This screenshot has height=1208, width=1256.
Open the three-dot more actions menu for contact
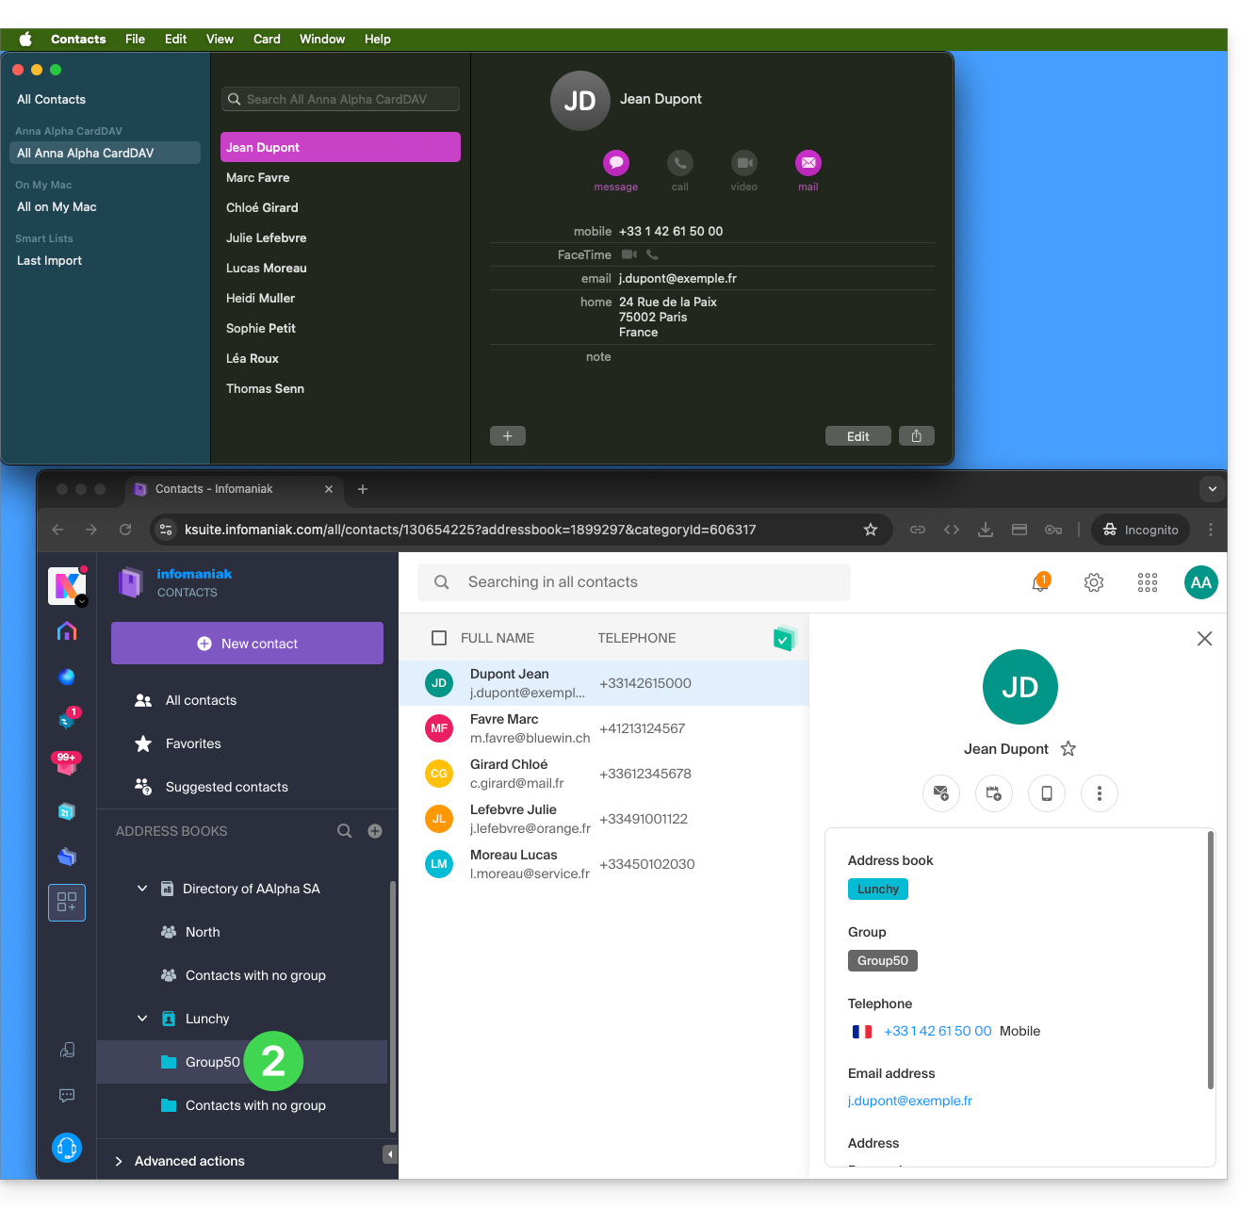tap(1100, 793)
